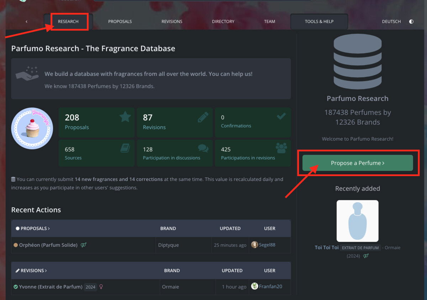The image size is (427, 300).
Task: Click the book icon in the Sources card
Action: tap(125, 148)
